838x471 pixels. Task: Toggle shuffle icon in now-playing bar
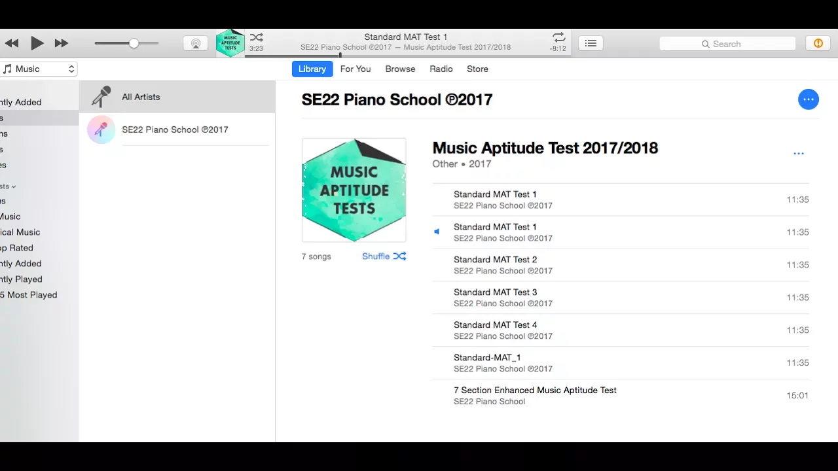click(257, 37)
